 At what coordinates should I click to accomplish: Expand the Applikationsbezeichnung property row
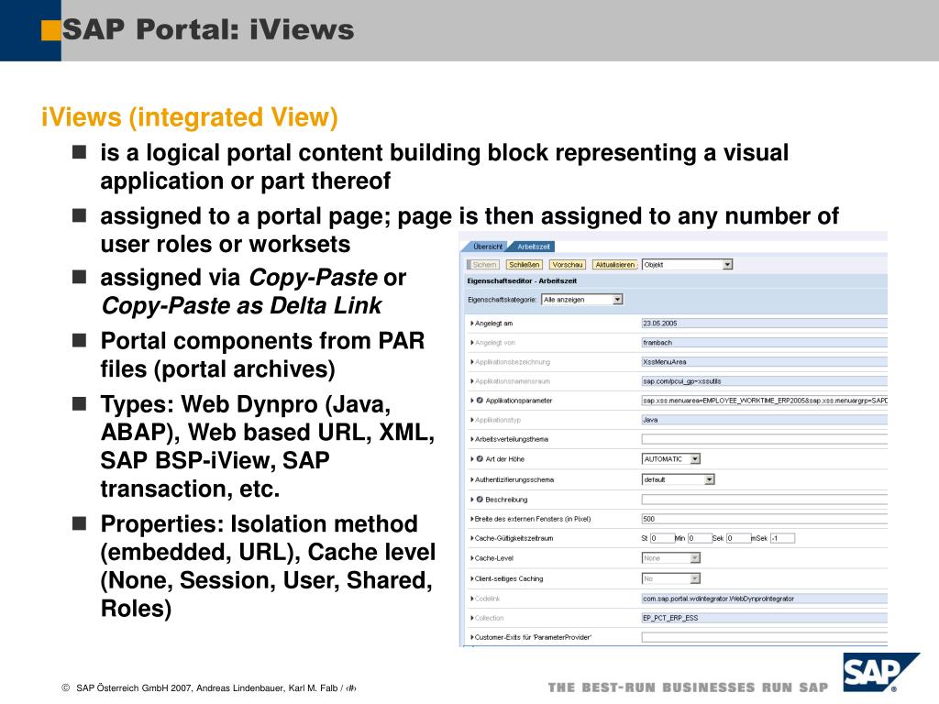tap(472, 362)
